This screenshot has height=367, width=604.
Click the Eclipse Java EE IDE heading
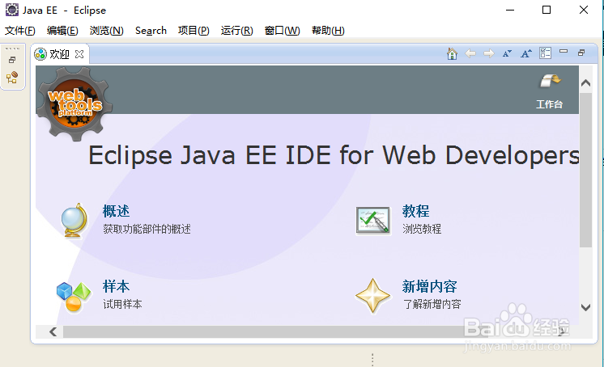coord(334,156)
